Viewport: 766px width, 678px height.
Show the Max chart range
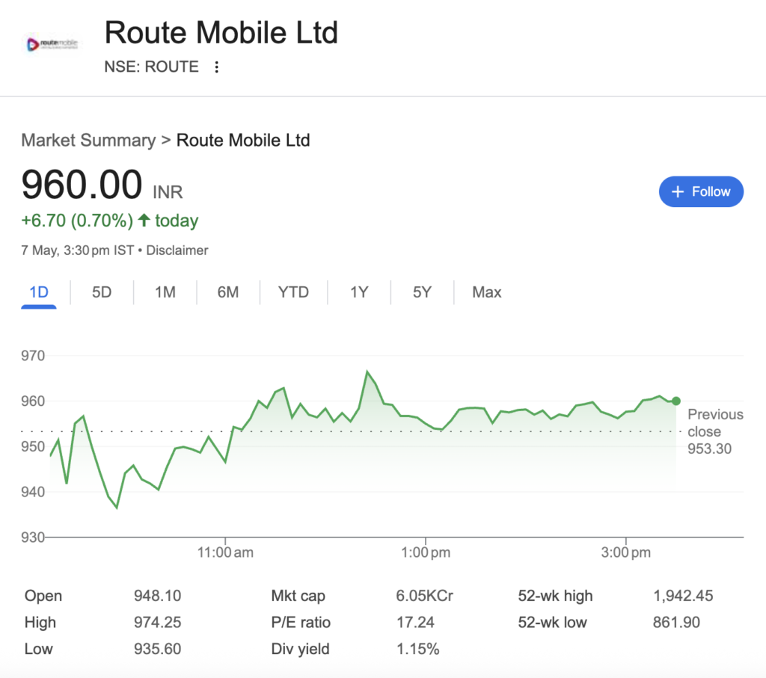[486, 292]
